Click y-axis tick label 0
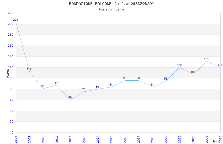The image size is (223, 144). 12,132
